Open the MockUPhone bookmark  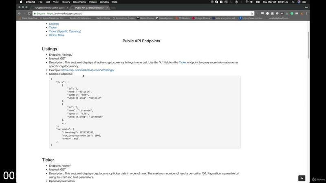pyautogui.click(x=145, y=18)
